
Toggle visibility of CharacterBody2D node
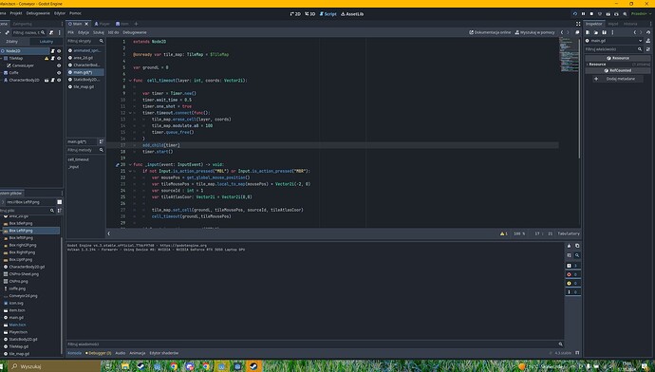click(59, 80)
